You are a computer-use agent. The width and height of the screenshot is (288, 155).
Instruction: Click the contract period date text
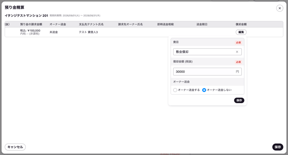(x=75, y=15)
